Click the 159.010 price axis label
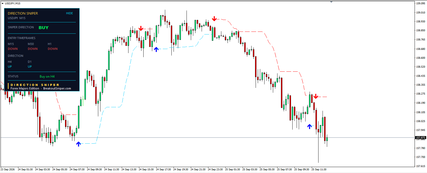 point(421,12)
